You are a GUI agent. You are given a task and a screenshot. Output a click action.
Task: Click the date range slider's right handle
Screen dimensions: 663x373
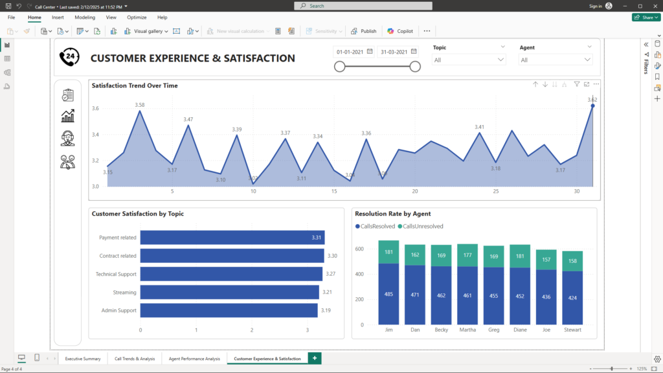416,66
